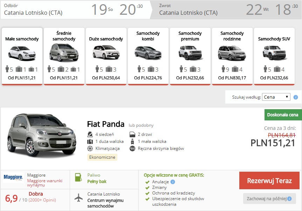Open Maggiore warunki wynajmu link

45,183
